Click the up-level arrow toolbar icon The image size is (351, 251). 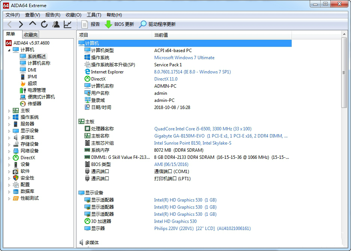coord(33,24)
